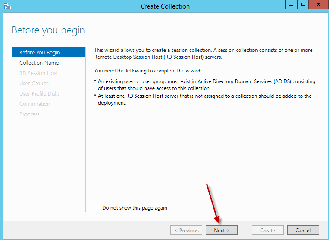Select the Confirmation step in sidebar

pyautogui.click(x=35, y=104)
